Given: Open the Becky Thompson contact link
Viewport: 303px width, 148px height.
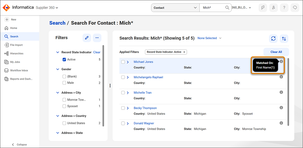Looking at the screenshot, I should tap(145, 108).
